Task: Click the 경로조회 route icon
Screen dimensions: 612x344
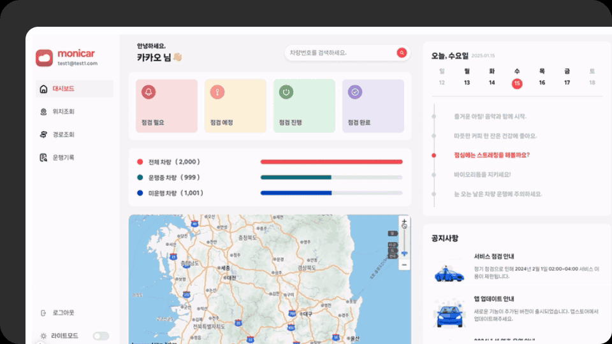Action: pyautogui.click(x=43, y=134)
